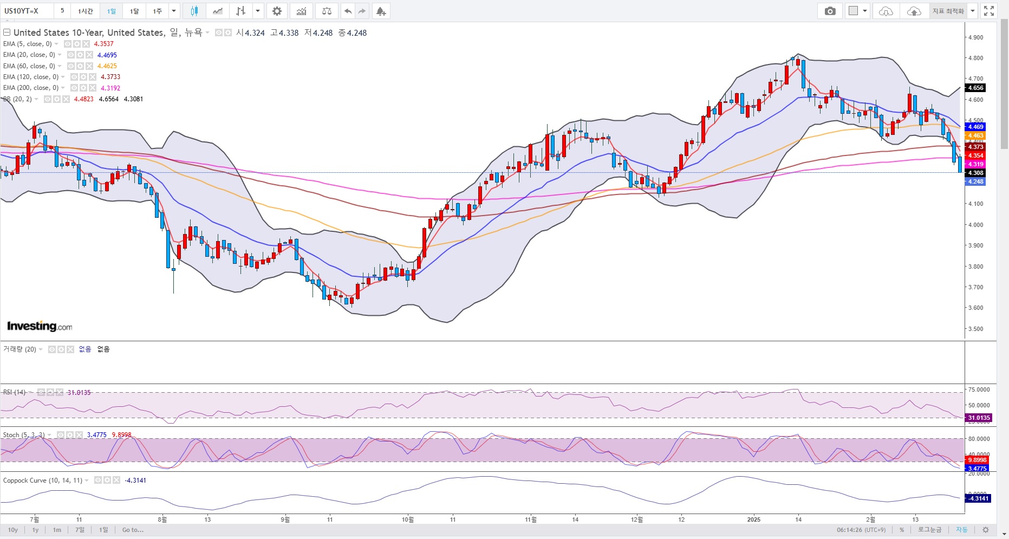Switch to the line chart style icon
The height and width of the screenshot is (539, 1009).
pyautogui.click(x=217, y=11)
